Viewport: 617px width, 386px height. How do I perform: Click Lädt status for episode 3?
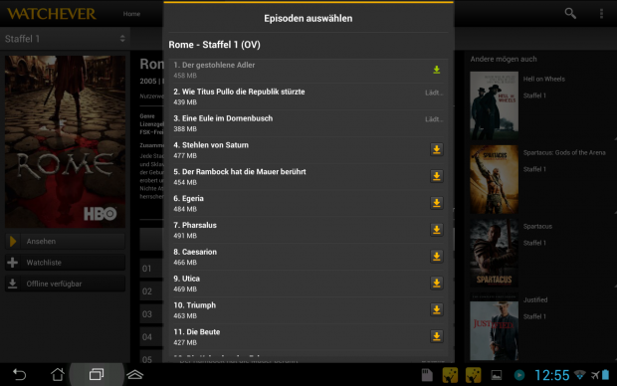tap(434, 119)
